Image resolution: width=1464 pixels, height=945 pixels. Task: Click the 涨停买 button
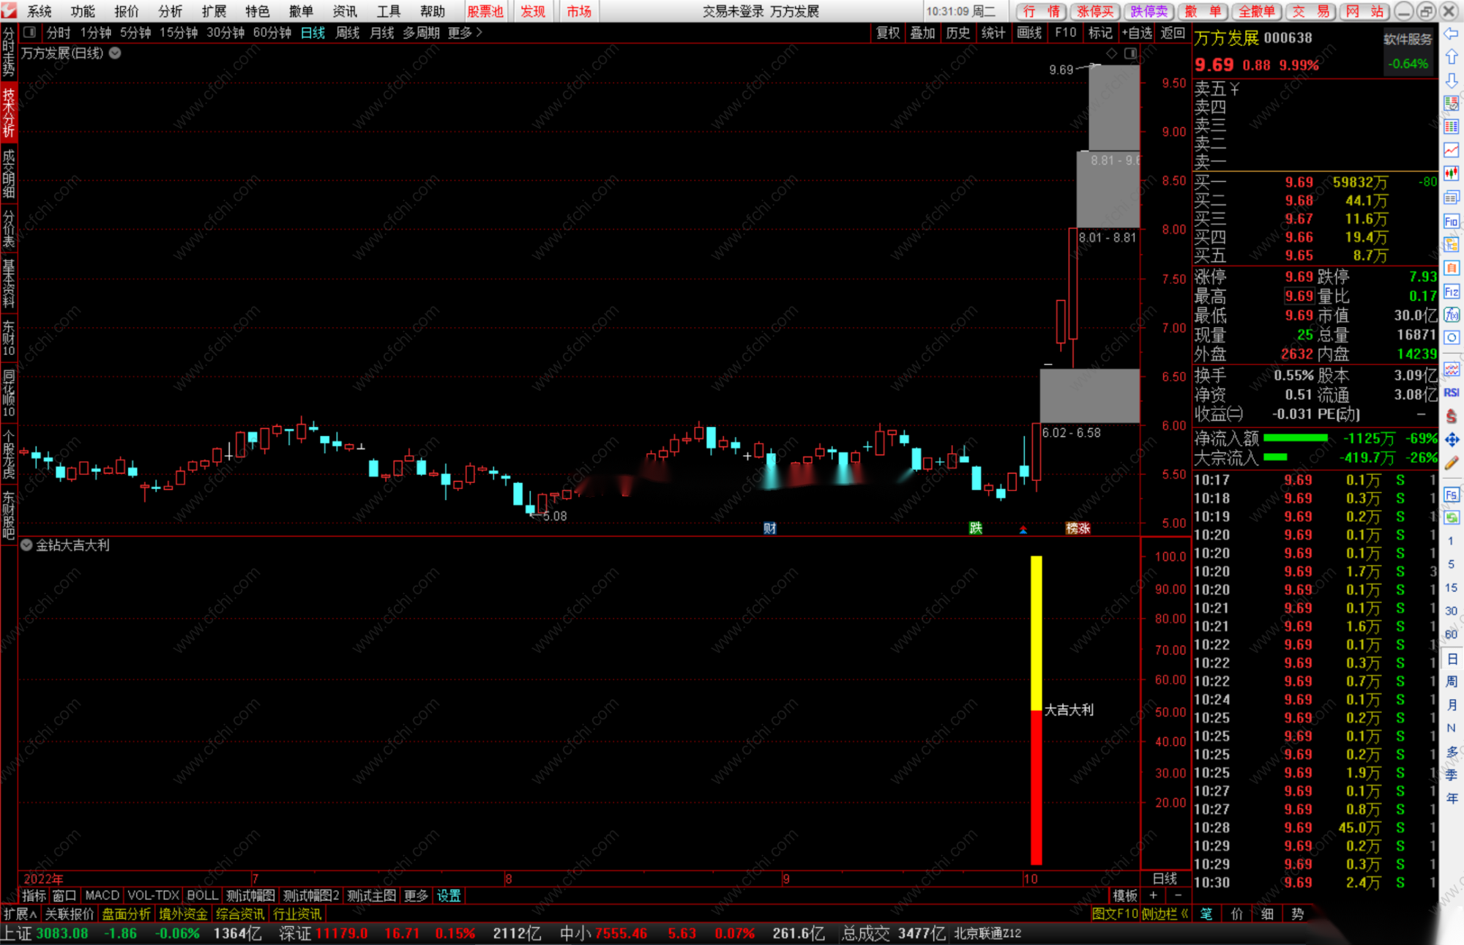click(1095, 11)
